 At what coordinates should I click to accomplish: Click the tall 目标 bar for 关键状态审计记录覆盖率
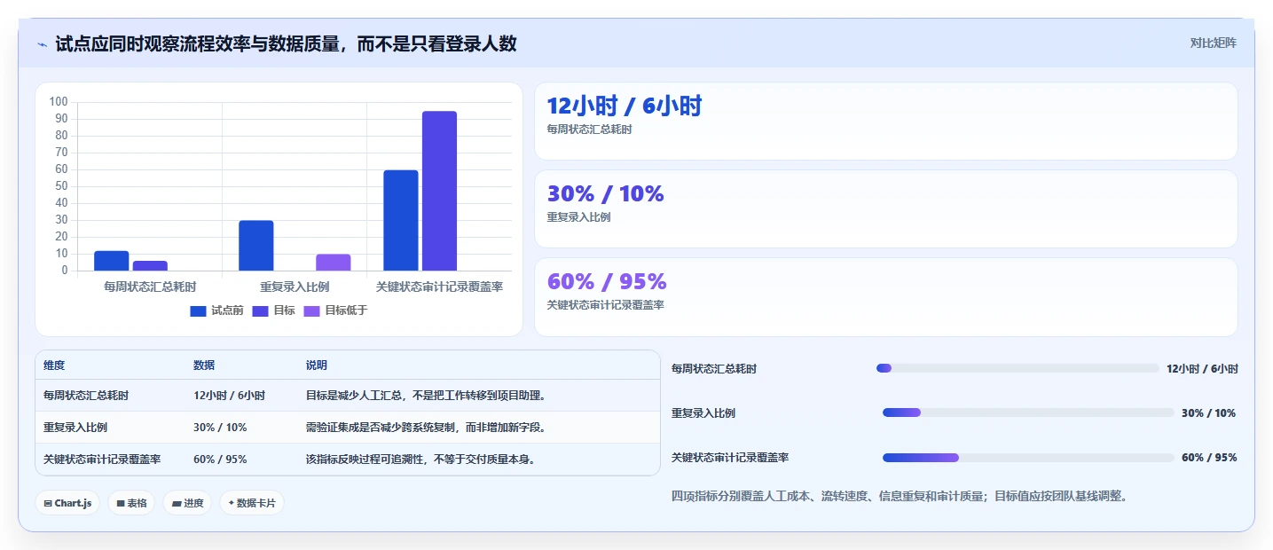pyautogui.click(x=439, y=191)
